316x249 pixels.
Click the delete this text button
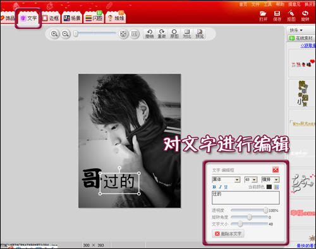pyautogui.click(x=228, y=234)
